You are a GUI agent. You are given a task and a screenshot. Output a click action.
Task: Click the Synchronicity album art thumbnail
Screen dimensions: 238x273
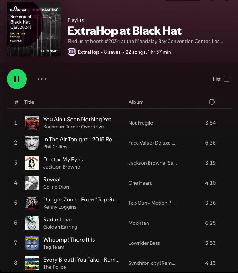click(32, 263)
